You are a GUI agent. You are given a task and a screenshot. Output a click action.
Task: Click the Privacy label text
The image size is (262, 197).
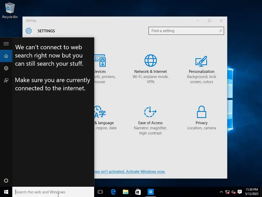pos(202,123)
